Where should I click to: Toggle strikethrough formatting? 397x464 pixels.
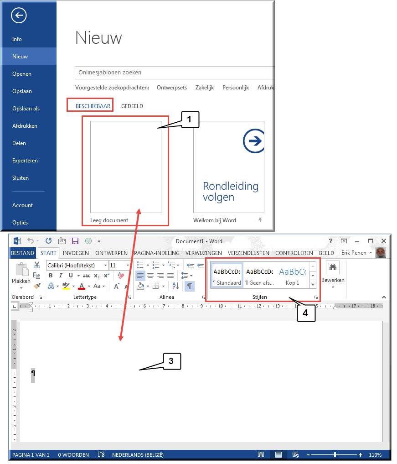click(86, 276)
